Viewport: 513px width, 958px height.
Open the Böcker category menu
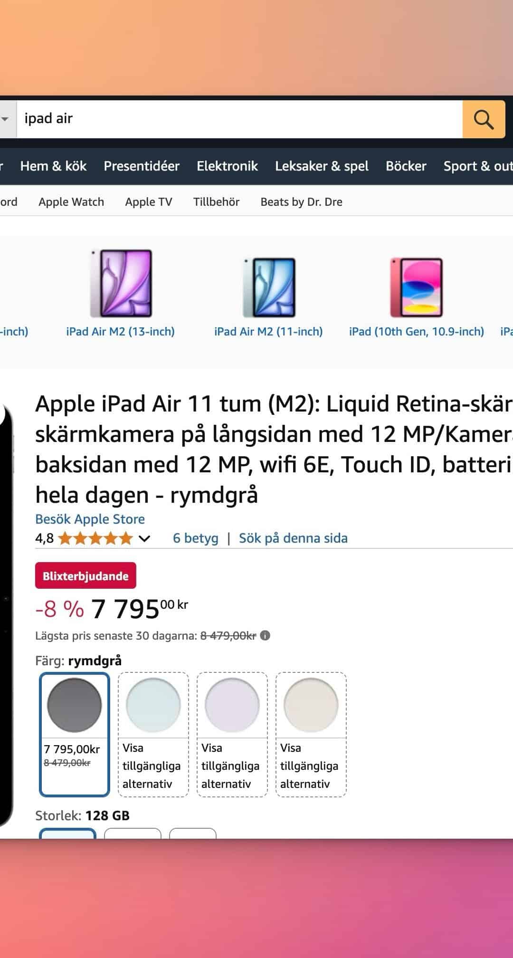point(406,166)
